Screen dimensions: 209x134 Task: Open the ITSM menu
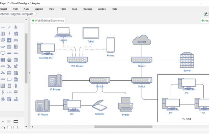tap(15, 9)
